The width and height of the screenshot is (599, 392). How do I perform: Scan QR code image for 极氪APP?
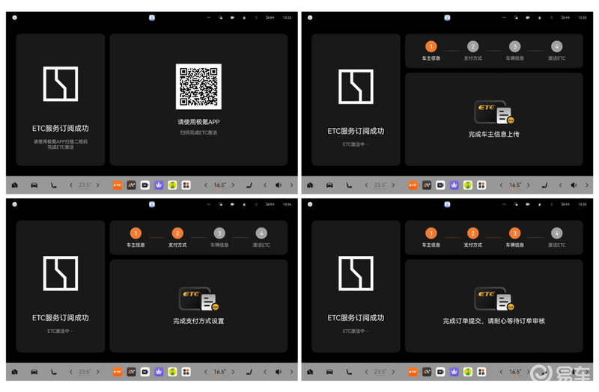pyautogui.click(x=198, y=87)
